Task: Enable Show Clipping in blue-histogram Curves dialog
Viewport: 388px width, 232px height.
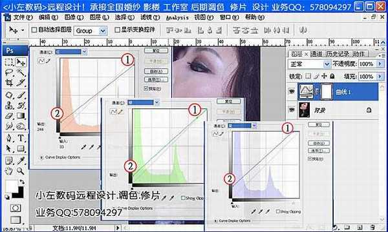Action: [x=277, y=211]
